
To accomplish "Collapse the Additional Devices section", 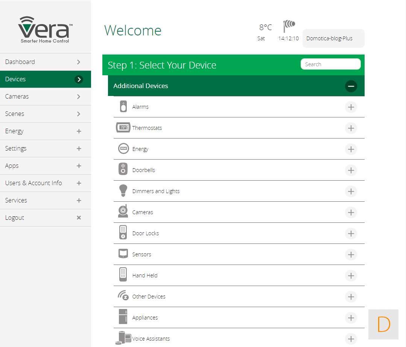I will 351,86.
